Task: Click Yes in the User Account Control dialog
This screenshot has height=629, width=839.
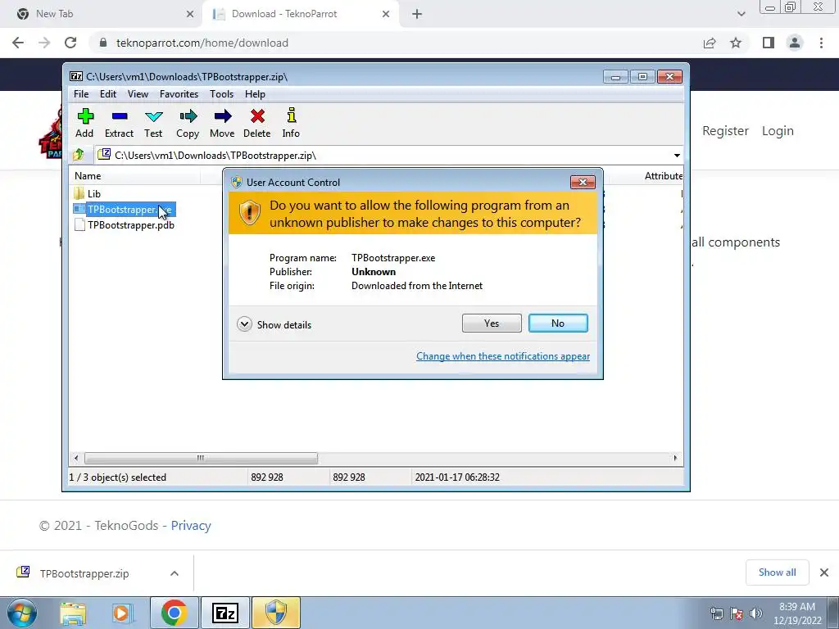Action: 492,323
